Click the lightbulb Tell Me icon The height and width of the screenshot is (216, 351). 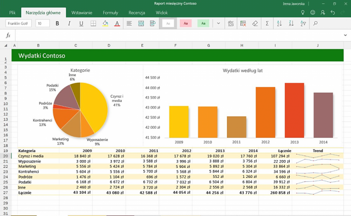tap(303, 12)
